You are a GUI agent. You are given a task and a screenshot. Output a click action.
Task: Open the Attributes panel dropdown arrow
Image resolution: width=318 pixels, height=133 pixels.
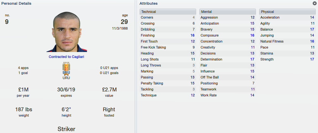(x=315, y=3)
